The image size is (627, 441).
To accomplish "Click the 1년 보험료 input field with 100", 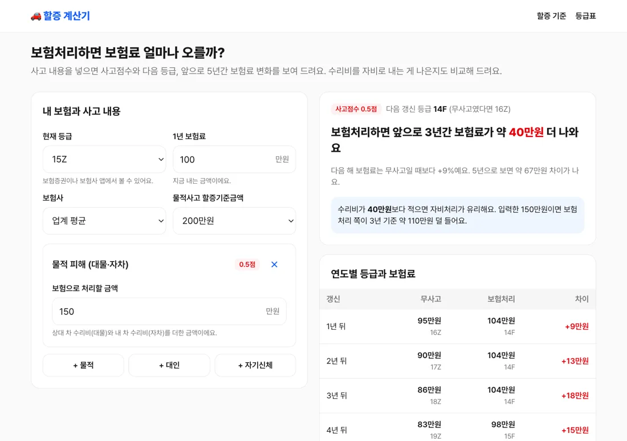I will [234, 159].
